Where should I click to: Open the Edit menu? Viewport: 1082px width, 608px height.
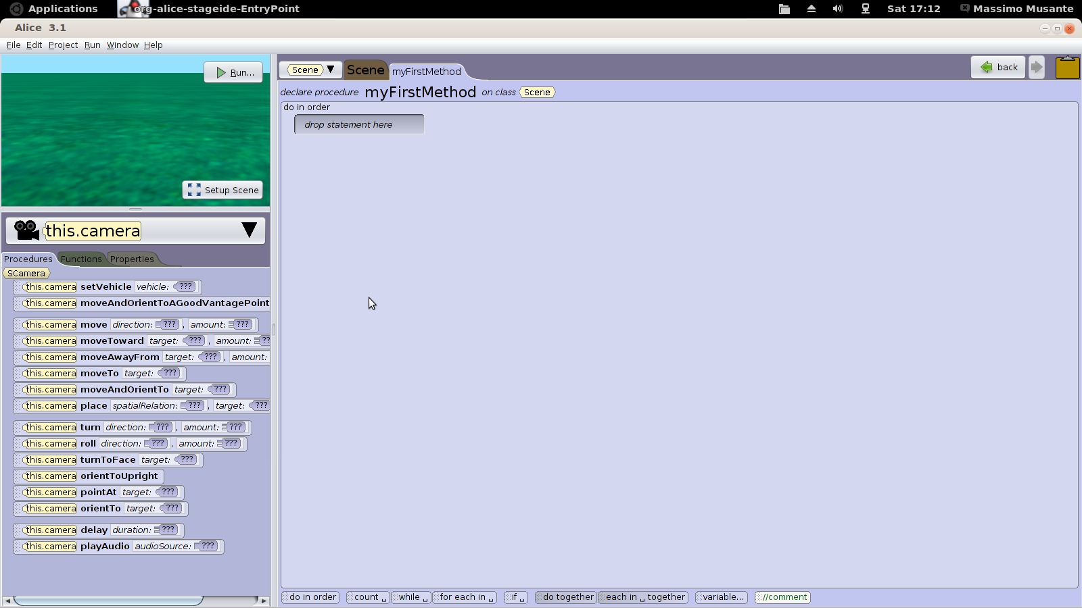[x=34, y=45]
